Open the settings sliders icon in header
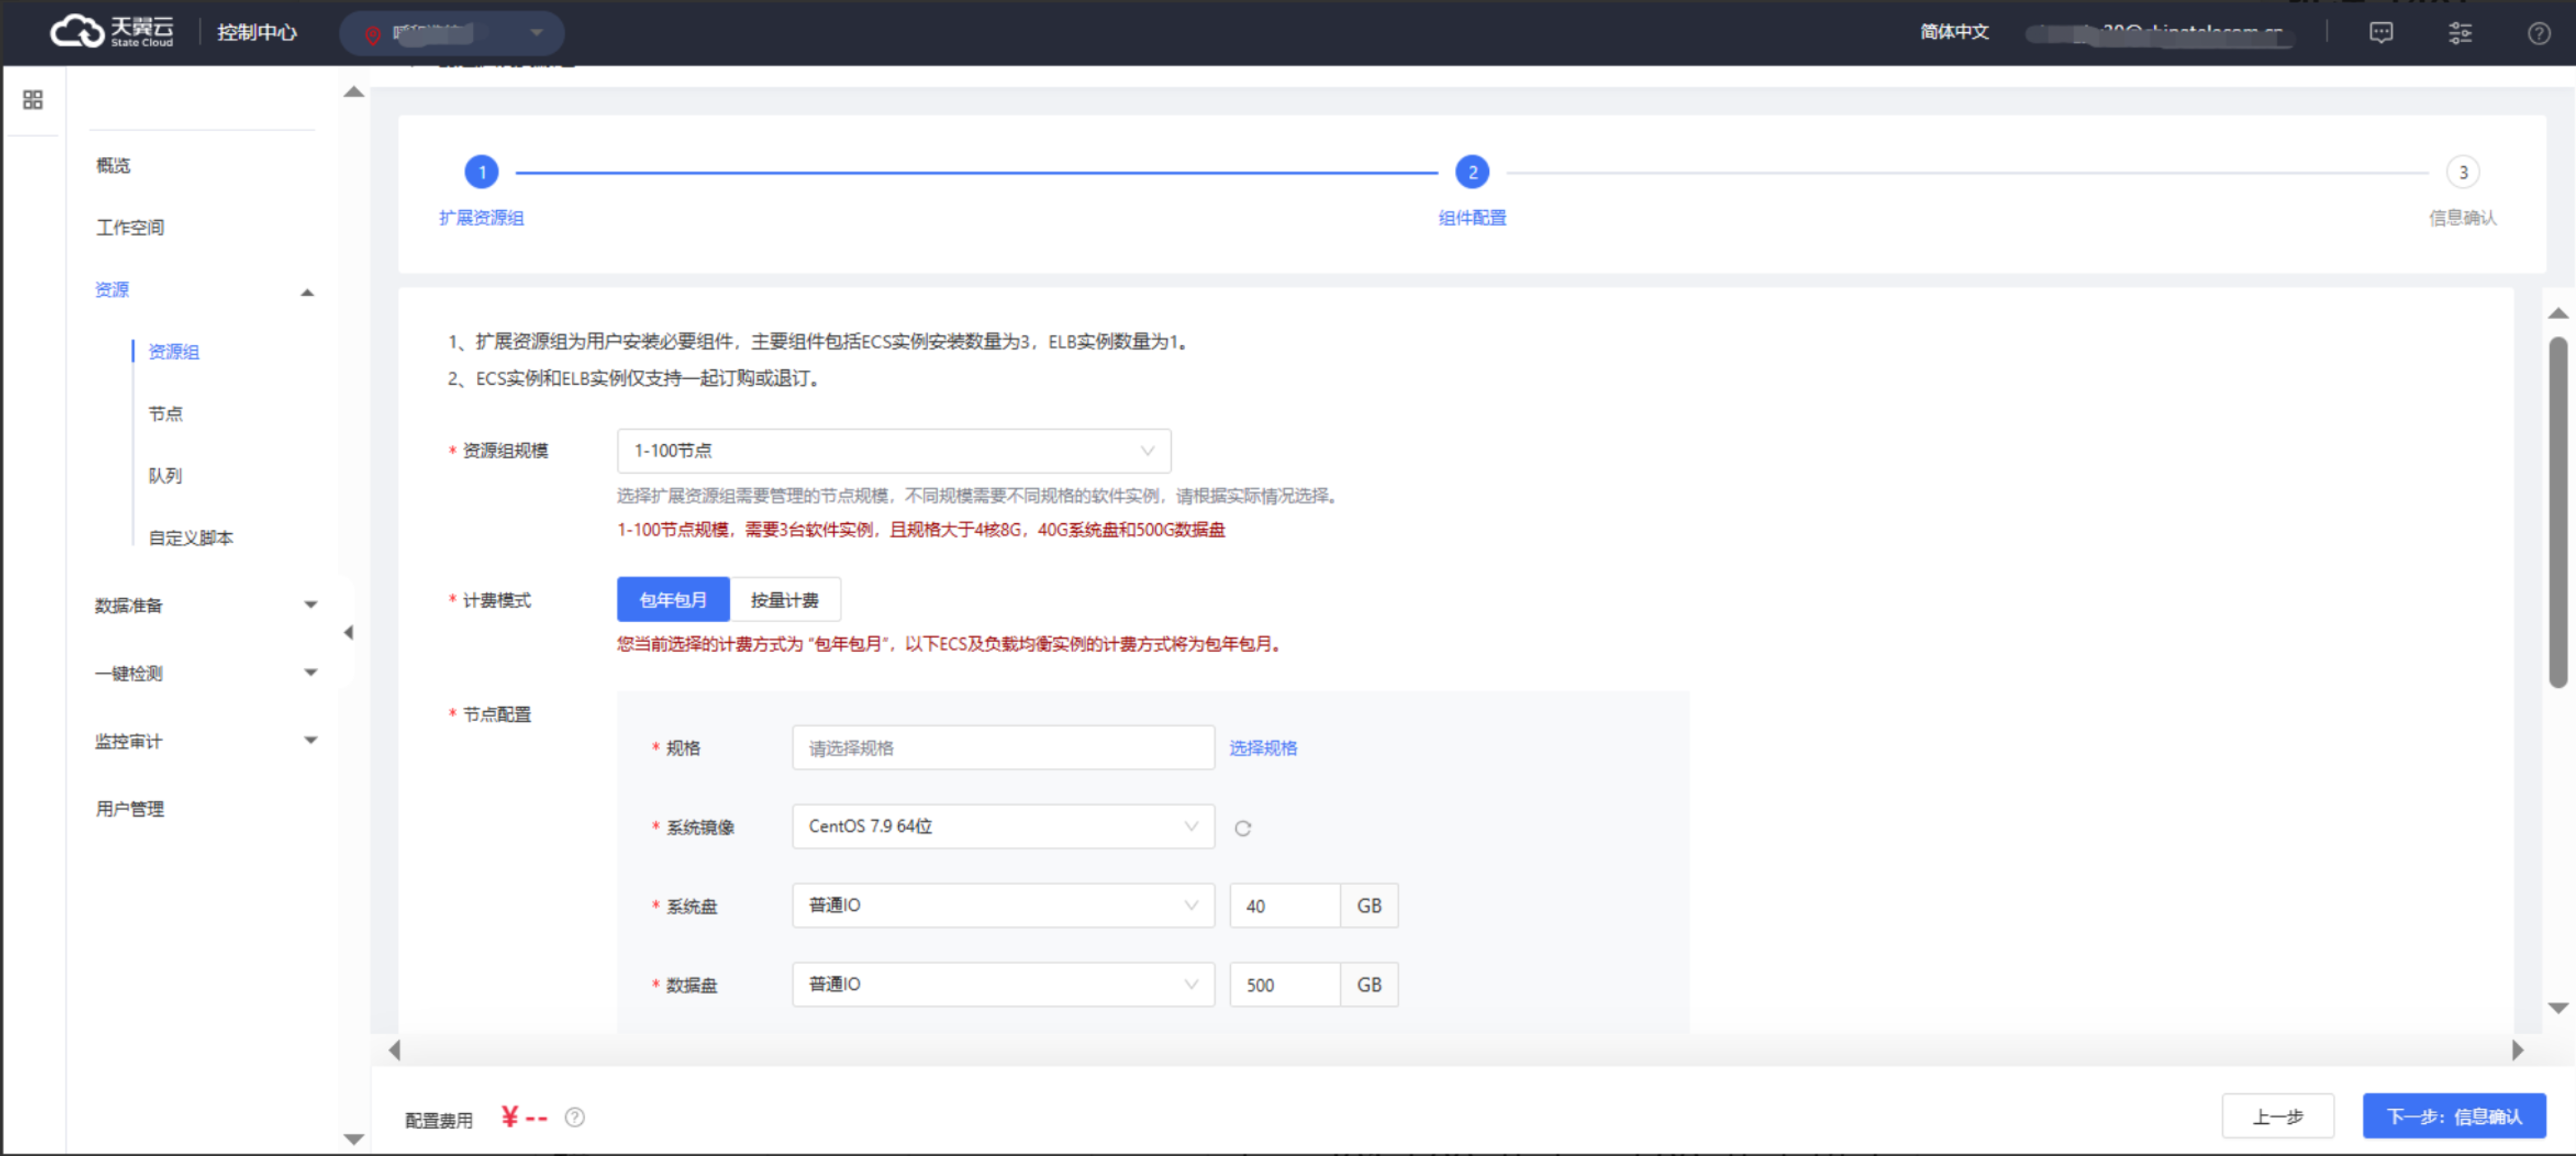This screenshot has height=1156, width=2576. (2459, 33)
